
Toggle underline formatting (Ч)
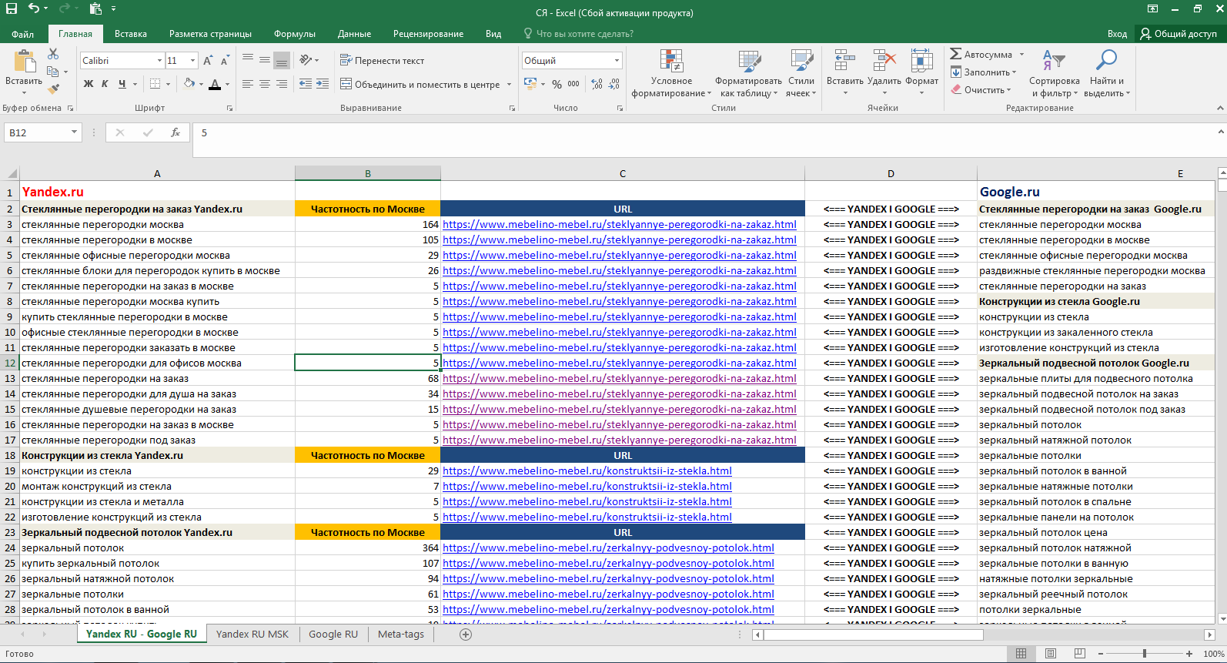122,84
